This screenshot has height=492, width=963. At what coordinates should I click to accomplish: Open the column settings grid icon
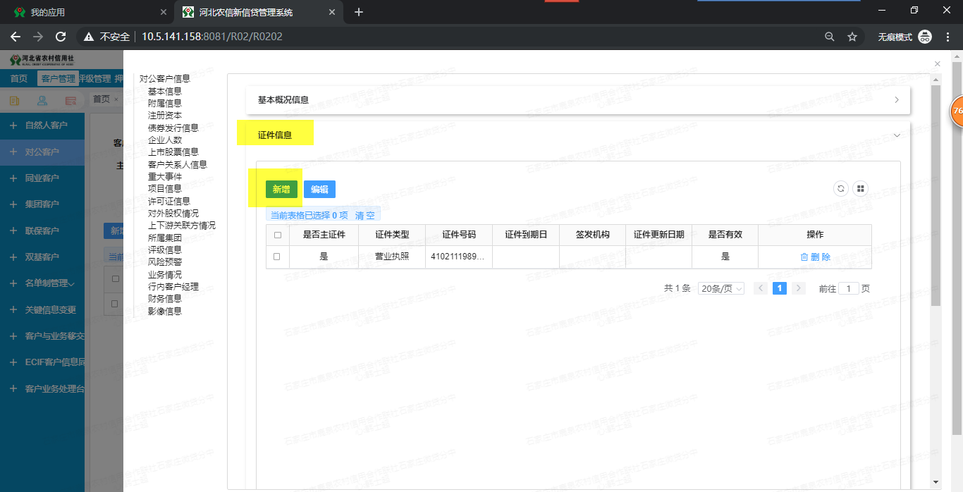(861, 189)
